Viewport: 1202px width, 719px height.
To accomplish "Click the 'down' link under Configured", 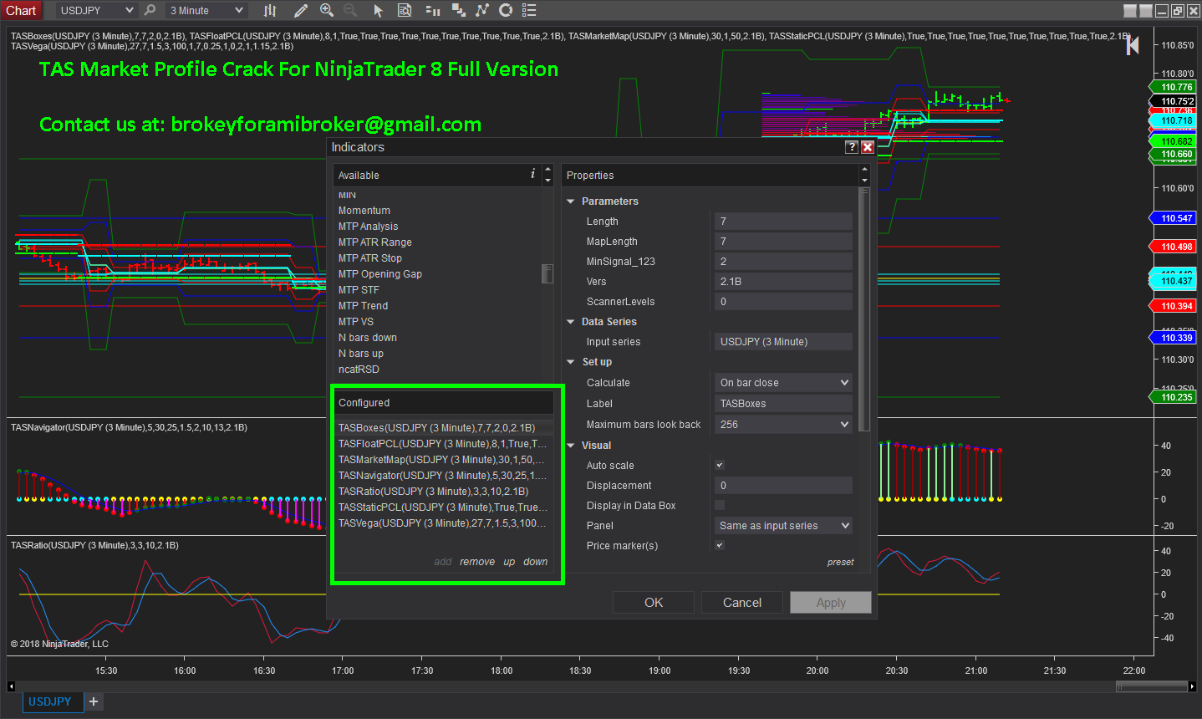I will 536,562.
